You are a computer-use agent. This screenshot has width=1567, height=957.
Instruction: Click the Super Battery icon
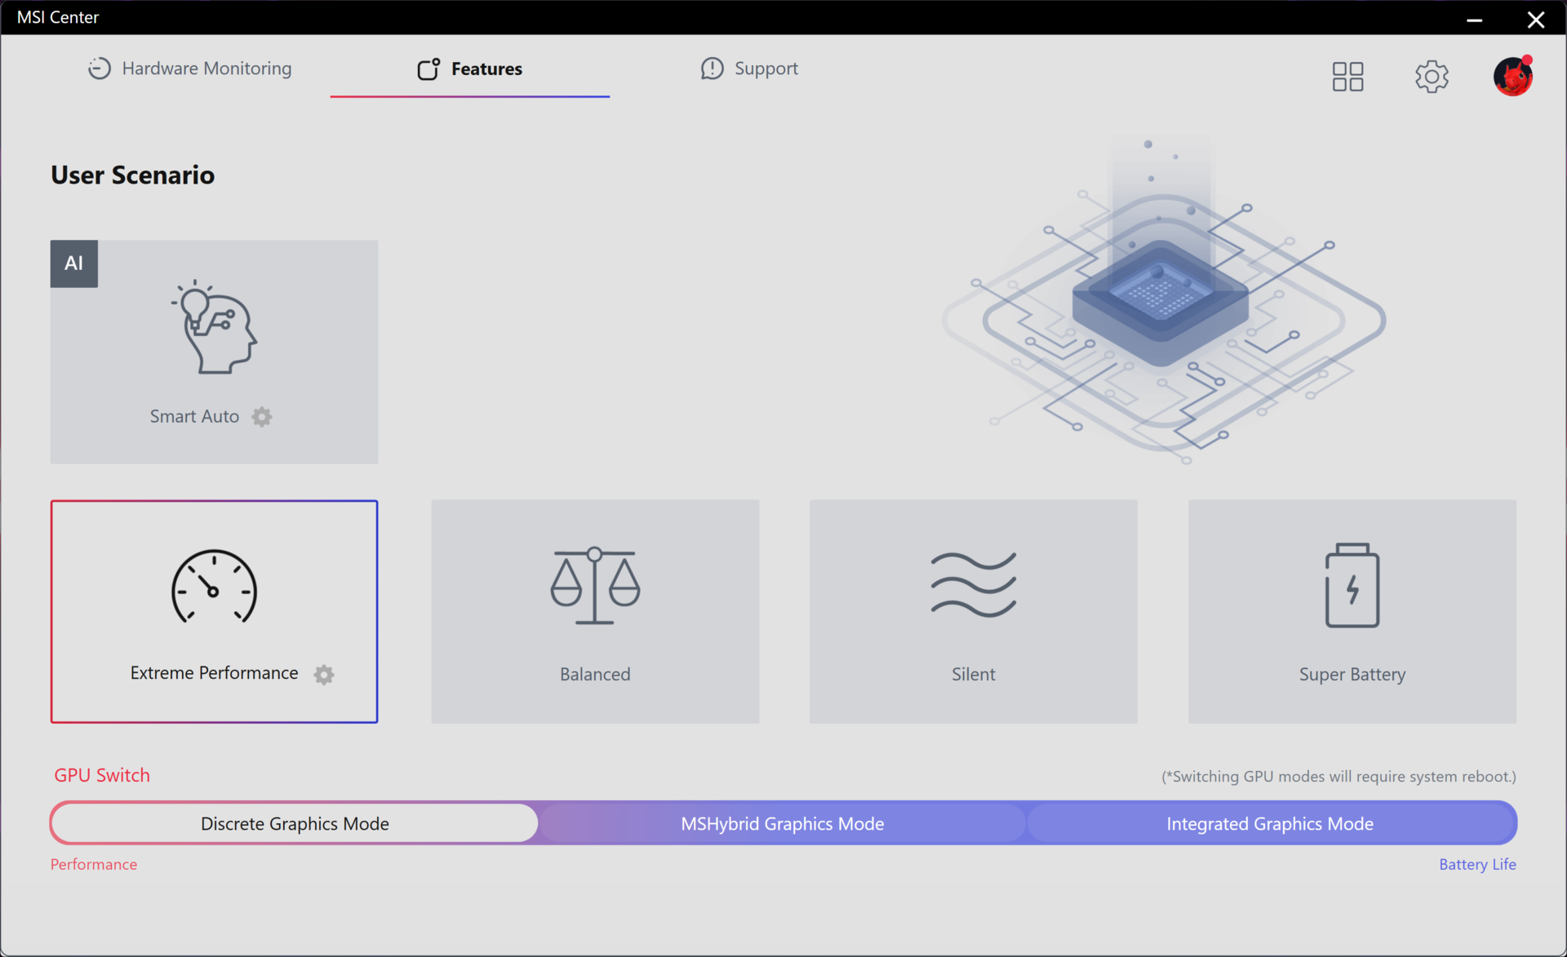[1352, 585]
